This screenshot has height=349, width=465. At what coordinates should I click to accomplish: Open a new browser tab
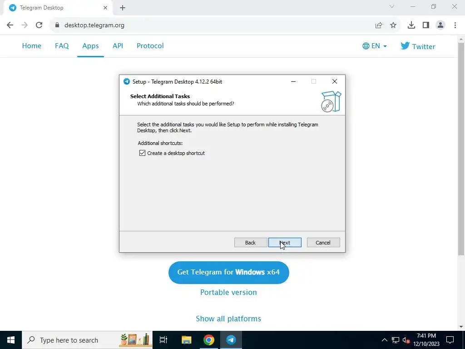coord(123,8)
